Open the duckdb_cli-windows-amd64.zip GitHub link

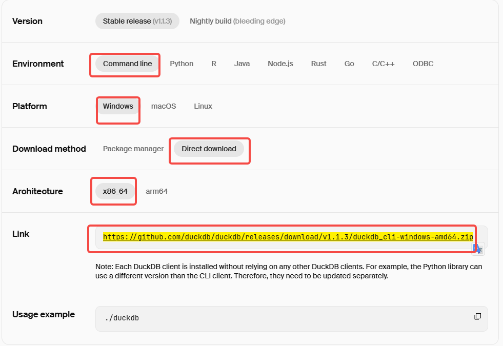click(288, 237)
